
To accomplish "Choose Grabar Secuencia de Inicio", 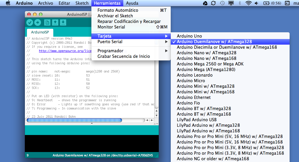I will pos(131,56).
